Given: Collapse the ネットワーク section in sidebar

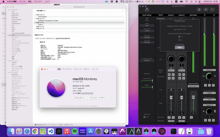Looking at the screenshot, I should click(9, 60).
